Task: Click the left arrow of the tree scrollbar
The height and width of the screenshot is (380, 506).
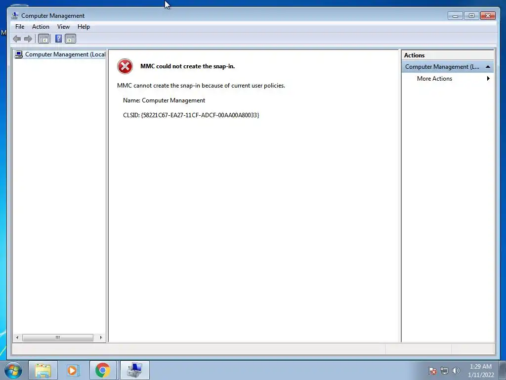Action: tap(17, 337)
